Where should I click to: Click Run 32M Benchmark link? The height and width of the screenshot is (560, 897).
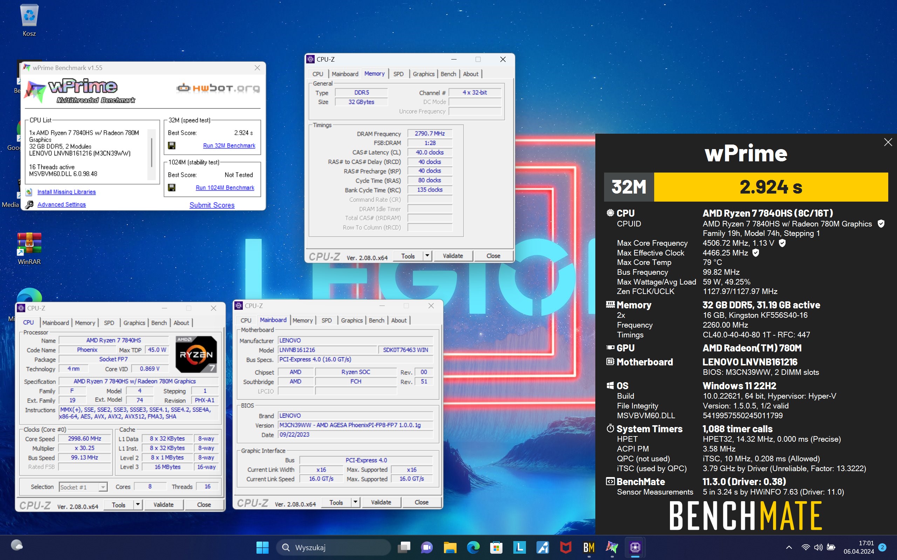[229, 146]
